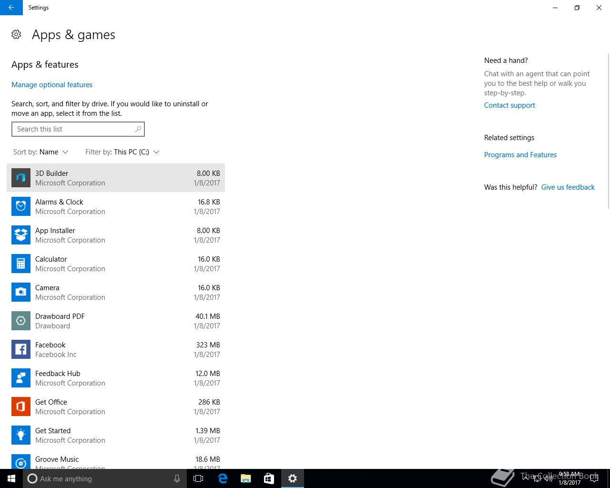Click the Search this list field
Screen dimensions: 610x488
pos(78,129)
